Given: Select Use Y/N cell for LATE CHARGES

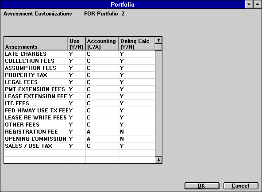Looking at the screenshot, I should coord(77,54).
